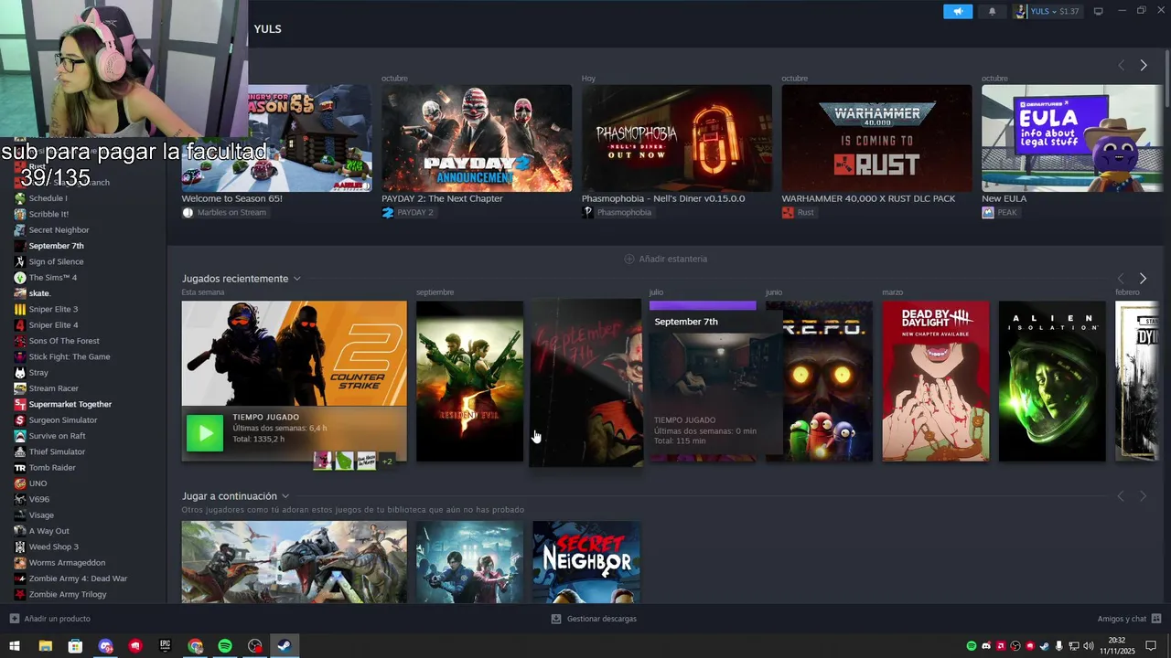The height and width of the screenshot is (658, 1171).
Task: Click the Tomb Raider TR icon
Action: pyautogui.click(x=20, y=468)
